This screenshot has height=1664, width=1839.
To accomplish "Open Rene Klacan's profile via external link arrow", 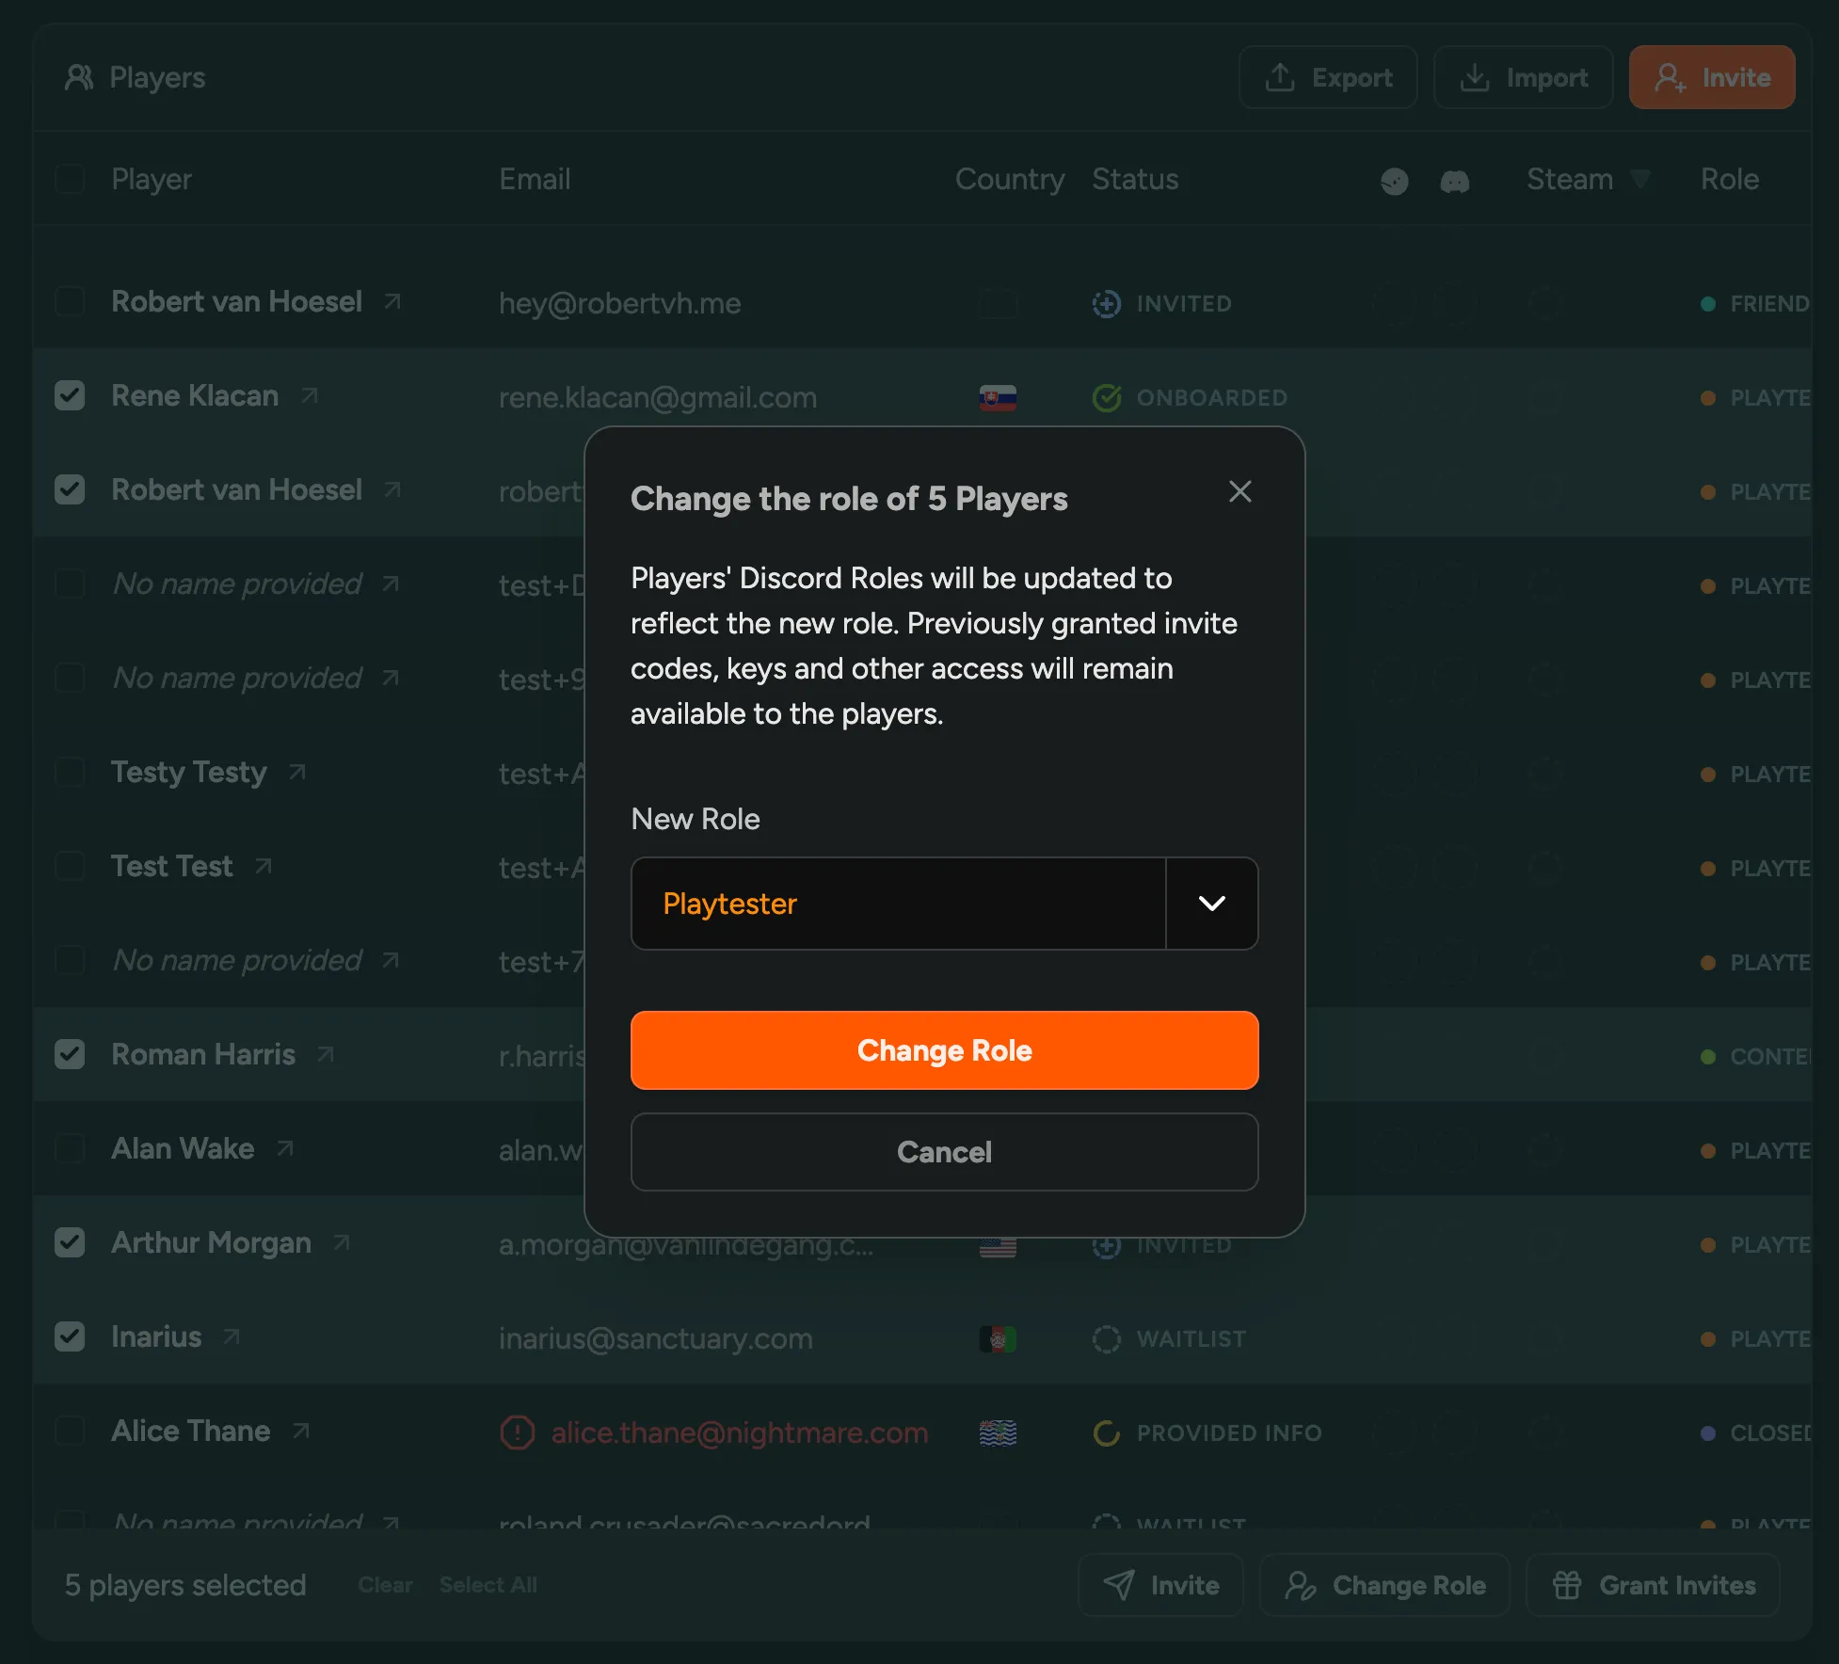I will tap(309, 396).
